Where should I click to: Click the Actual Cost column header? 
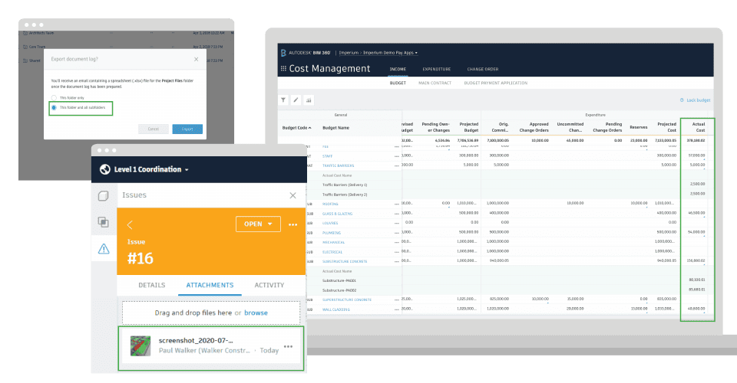[x=699, y=127]
